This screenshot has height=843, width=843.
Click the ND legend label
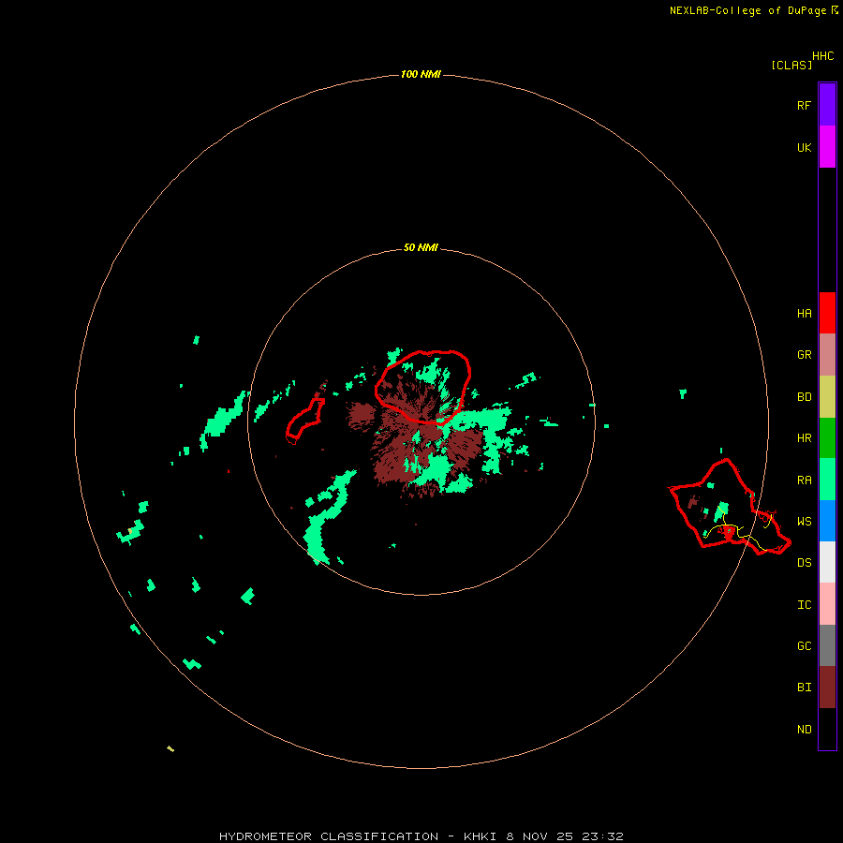[804, 730]
